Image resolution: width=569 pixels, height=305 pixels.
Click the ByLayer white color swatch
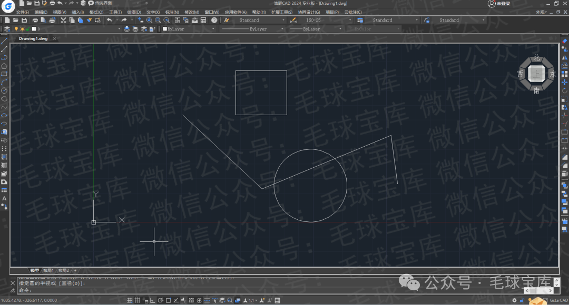(165, 29)
